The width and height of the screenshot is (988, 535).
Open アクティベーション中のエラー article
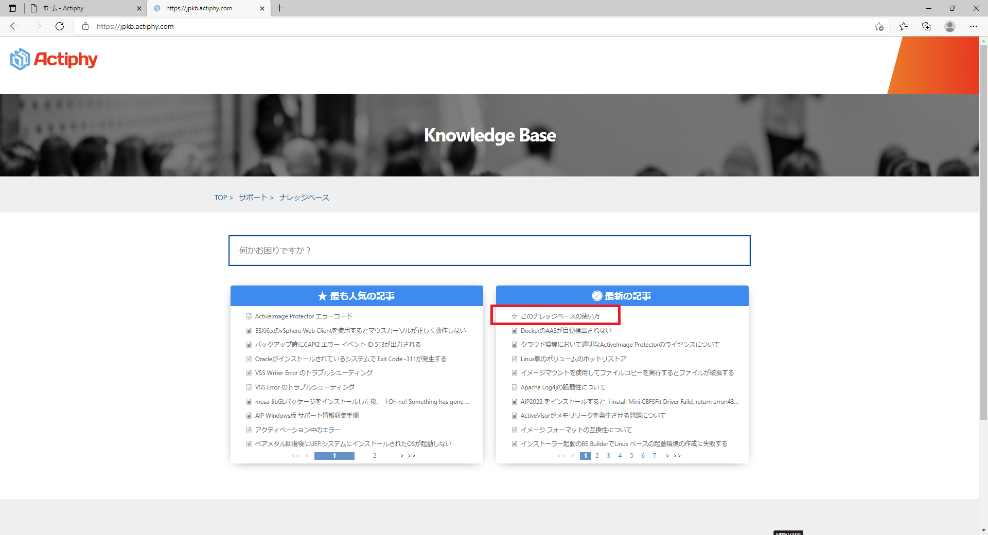pos(297,430)
